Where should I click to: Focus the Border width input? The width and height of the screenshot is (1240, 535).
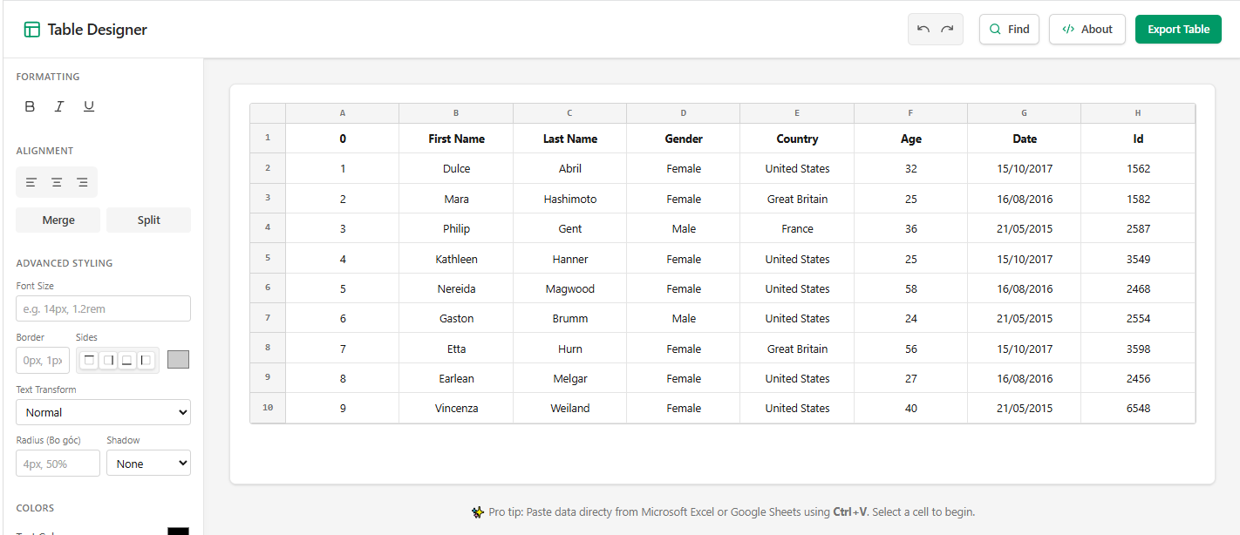pos(43,360)
